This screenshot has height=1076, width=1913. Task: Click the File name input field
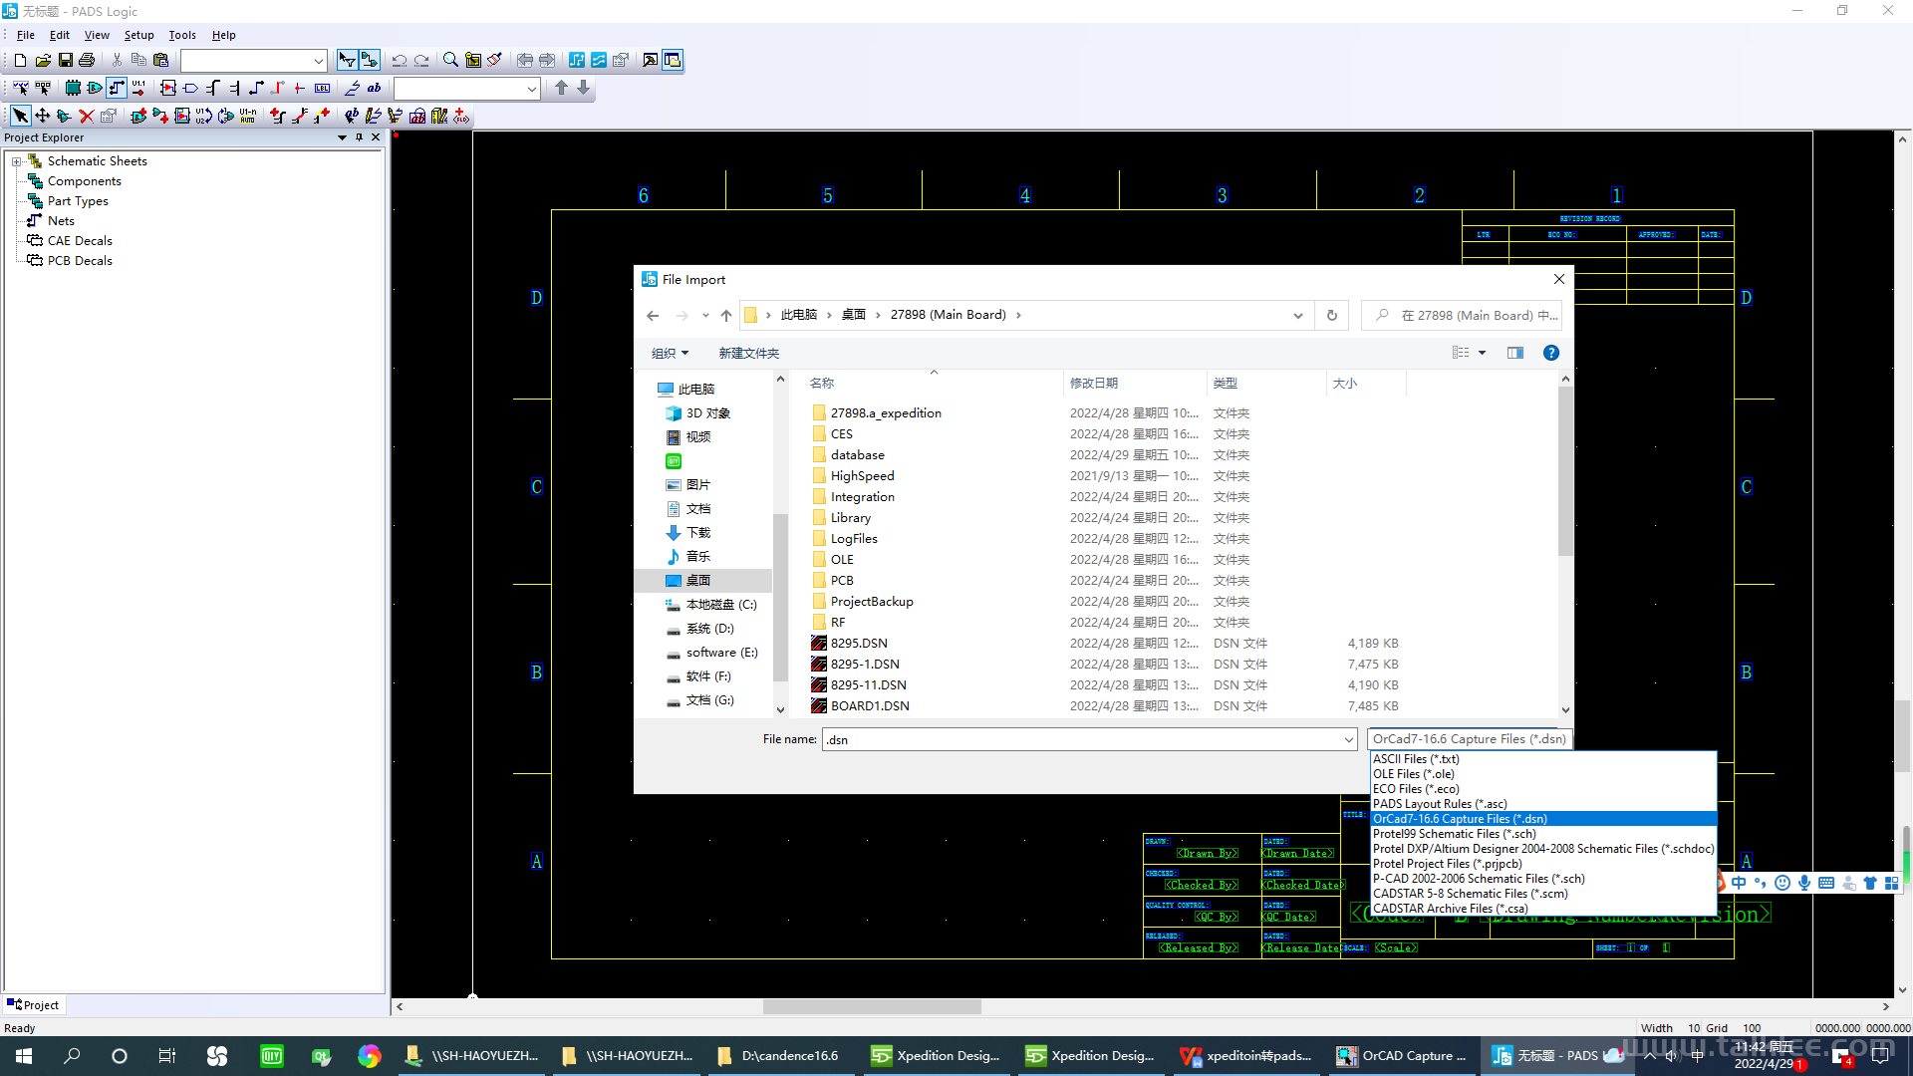[x=1081, y=739]
